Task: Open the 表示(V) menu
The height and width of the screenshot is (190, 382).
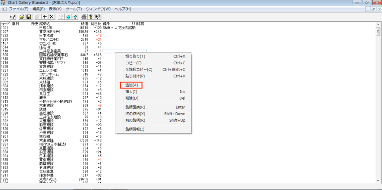Action: point(55,9)
